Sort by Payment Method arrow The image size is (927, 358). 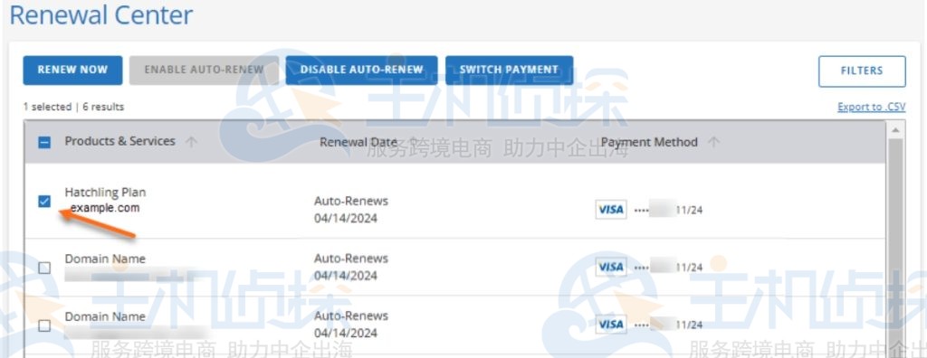713,142
